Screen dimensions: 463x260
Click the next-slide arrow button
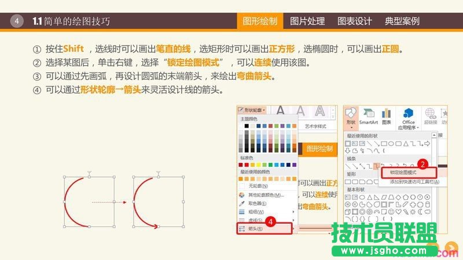coord(451,247)
